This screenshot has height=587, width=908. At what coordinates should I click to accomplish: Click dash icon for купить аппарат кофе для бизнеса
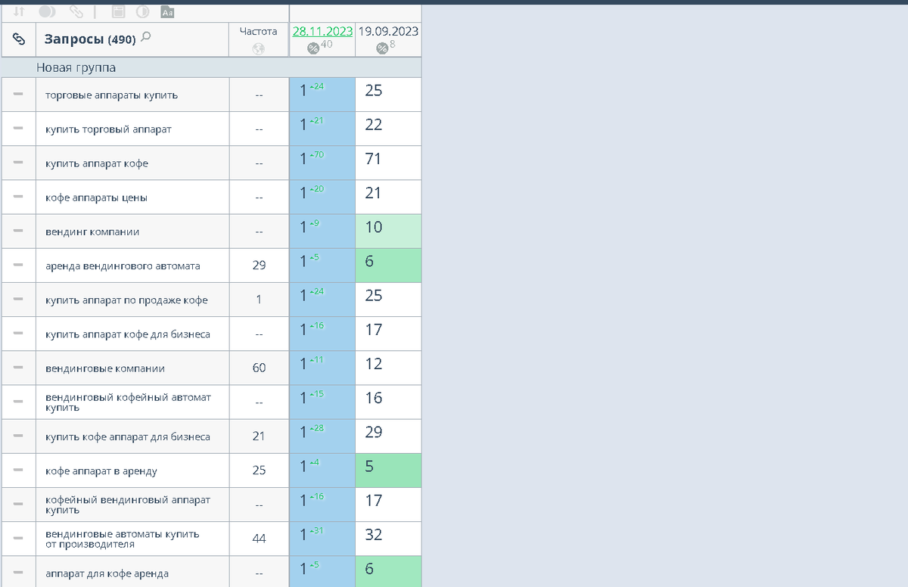pos(18,334)
